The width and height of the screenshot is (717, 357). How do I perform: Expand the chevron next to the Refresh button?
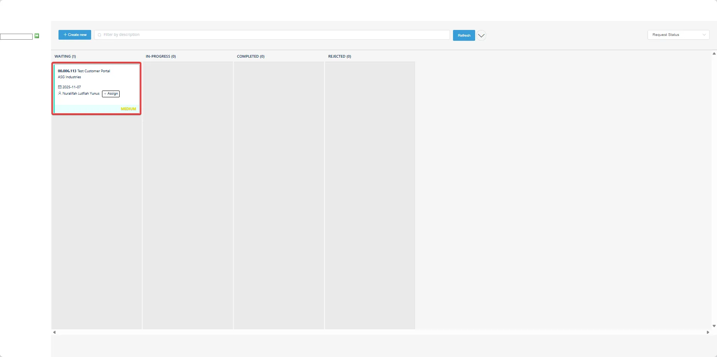click(481, 35)
